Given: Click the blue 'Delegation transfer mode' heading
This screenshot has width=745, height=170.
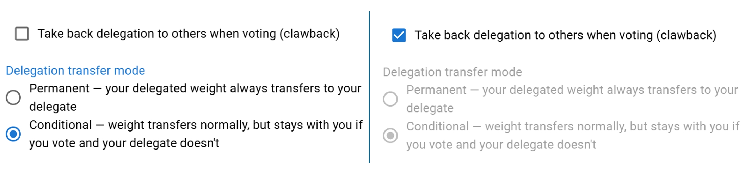Looking at the screenshot, I should (x=75, y=71).
